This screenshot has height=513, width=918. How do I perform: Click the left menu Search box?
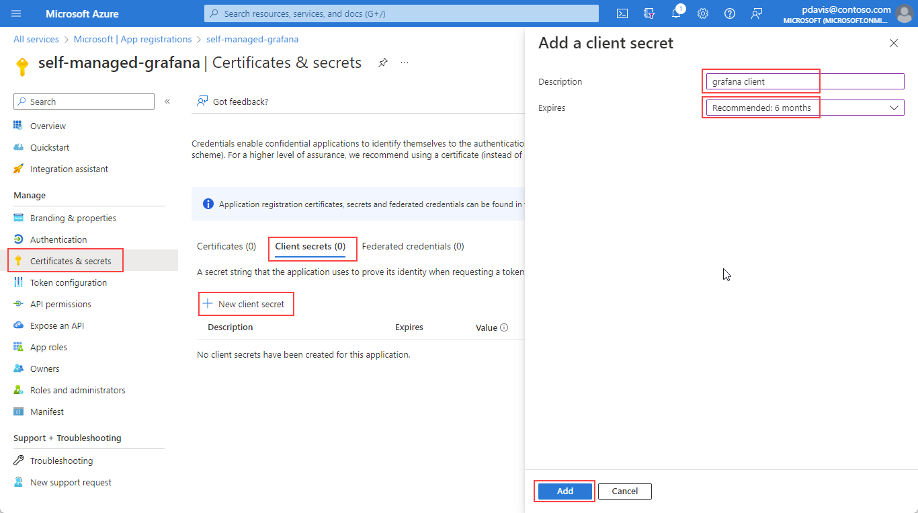(x=84, y=102)
